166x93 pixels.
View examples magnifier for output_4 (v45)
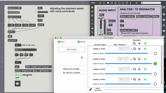(x=135, y=79)
